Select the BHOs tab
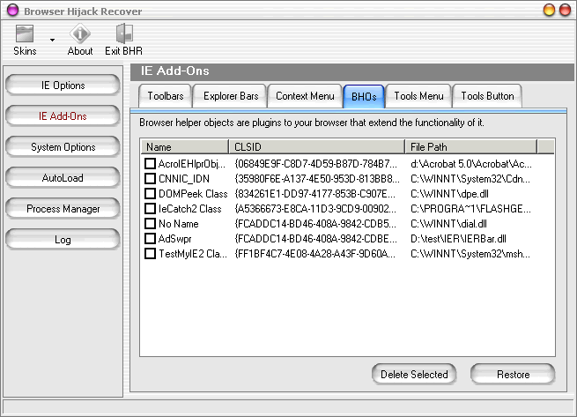Viewport: 577px width, 417px height. click(x=364, y=96)
